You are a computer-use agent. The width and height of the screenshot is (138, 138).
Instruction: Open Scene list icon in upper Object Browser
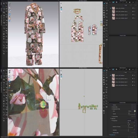[x=110, y=2]
